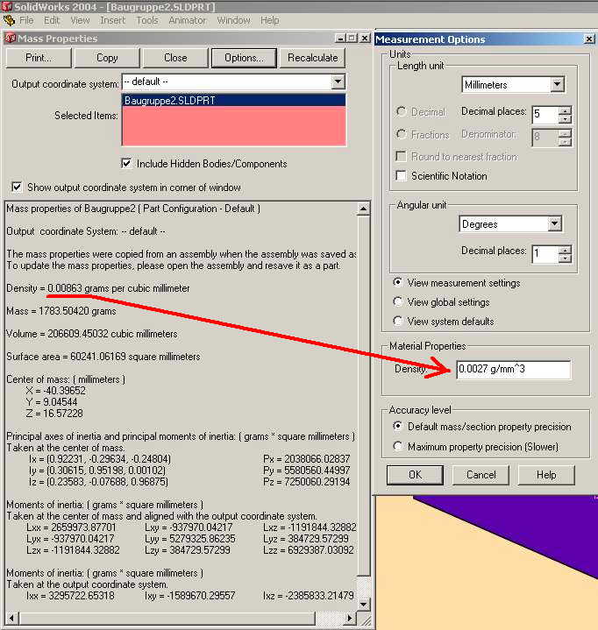Viewport: 598px width, 630px height.
Task: Click the length Decimal places field showing 5
Action: tap(545, 115)
